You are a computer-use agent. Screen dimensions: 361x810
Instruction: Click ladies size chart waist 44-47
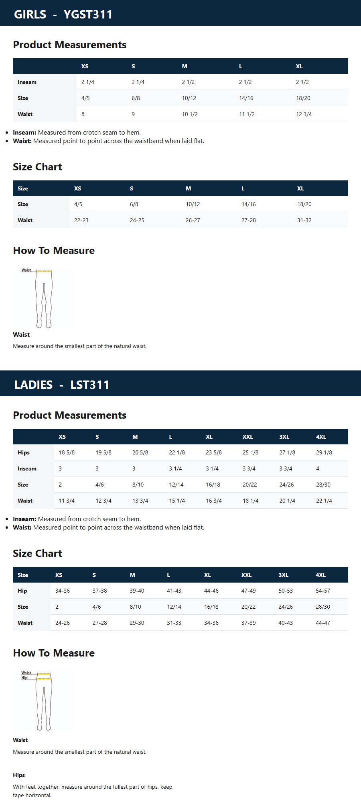click(323, 623)
